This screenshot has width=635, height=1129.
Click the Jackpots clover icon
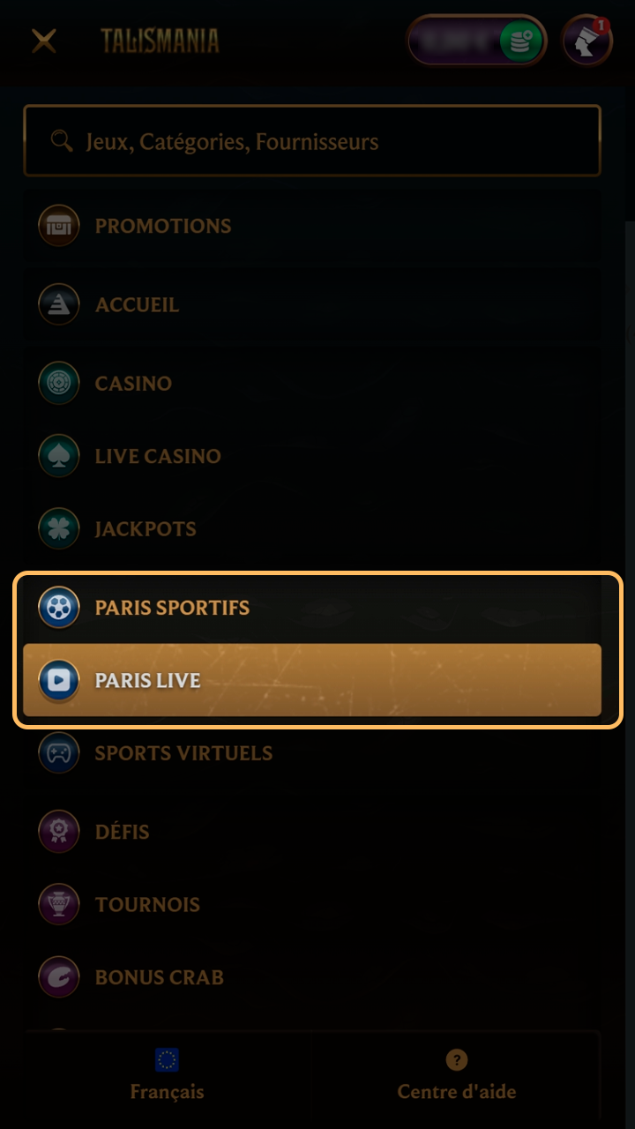[x=59, y=529]
